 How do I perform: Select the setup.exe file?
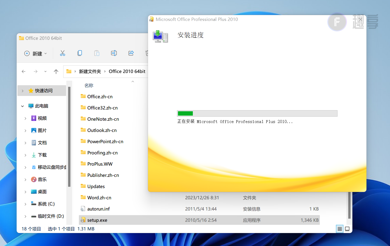(199, 220)
